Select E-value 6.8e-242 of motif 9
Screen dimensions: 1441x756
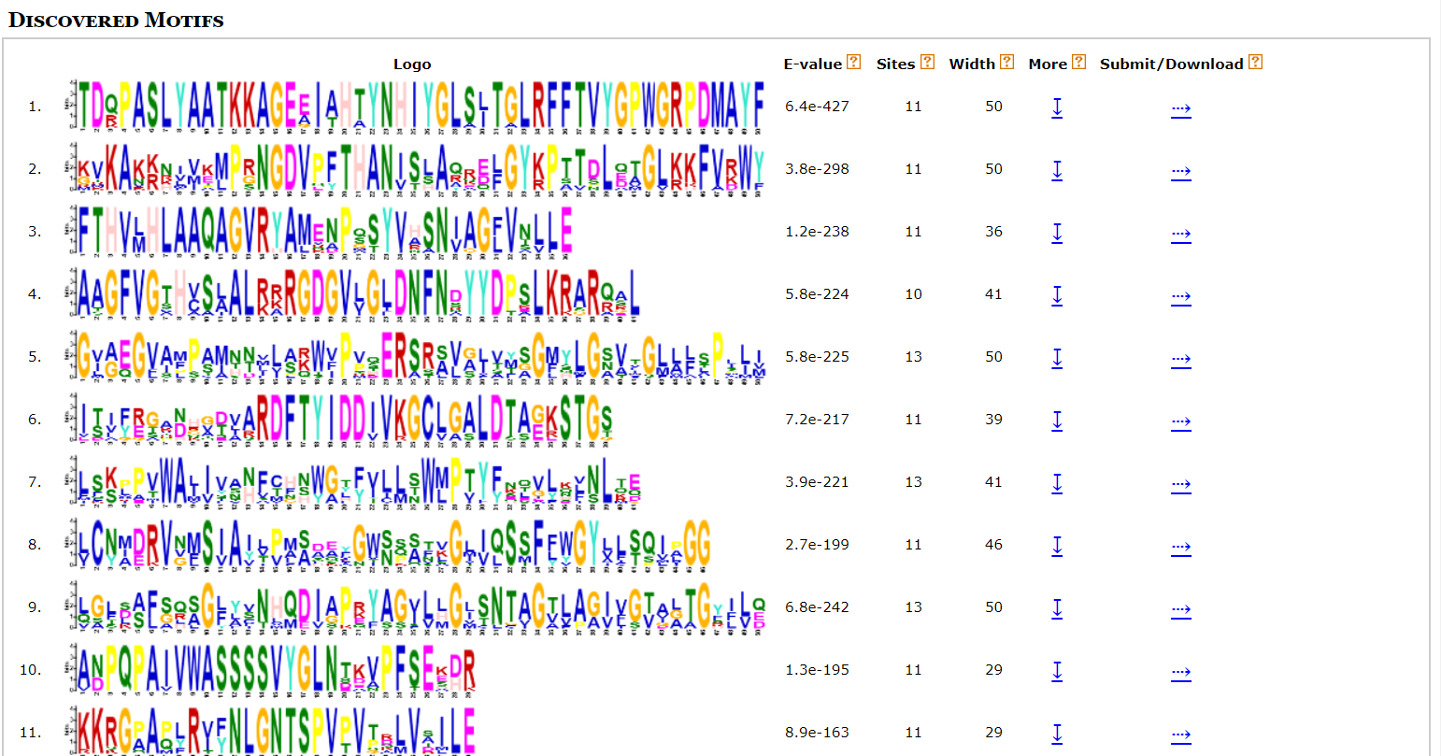click(x=817, y=607)
